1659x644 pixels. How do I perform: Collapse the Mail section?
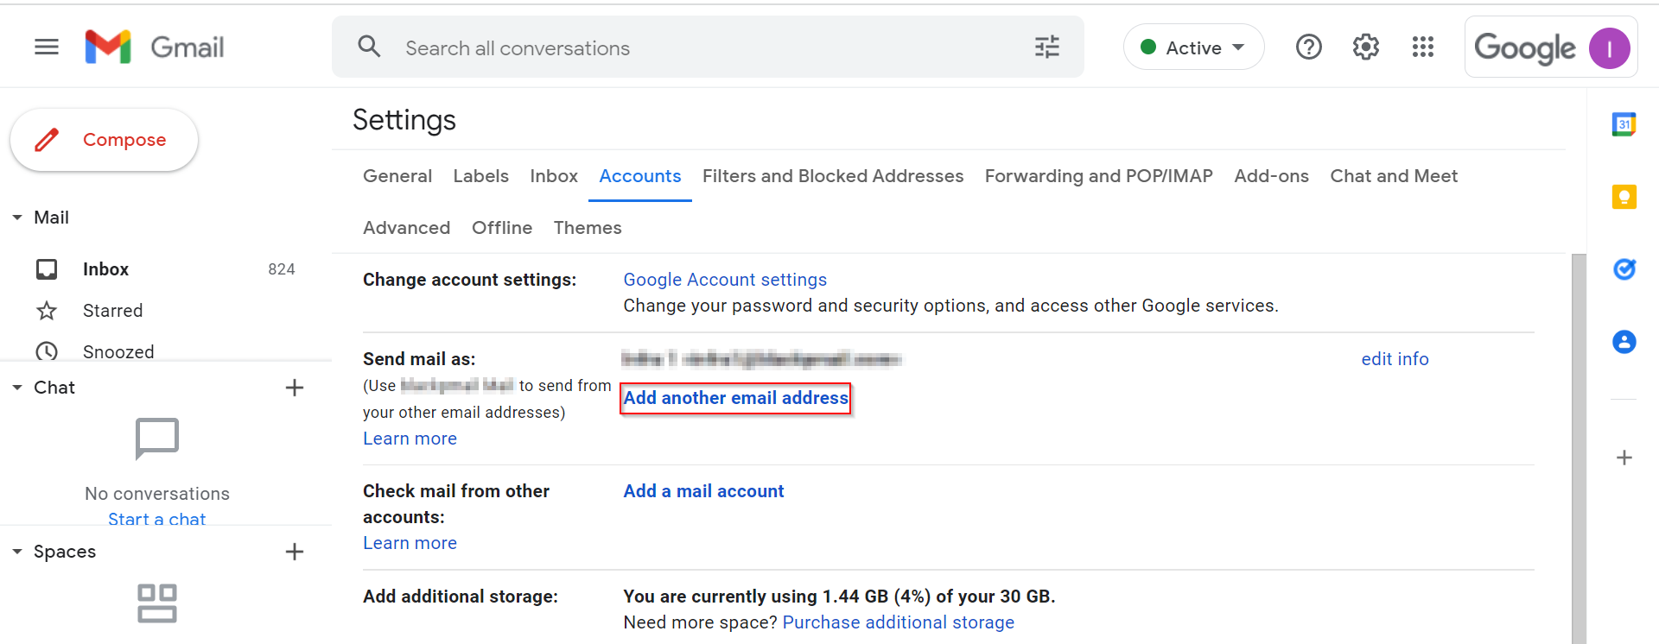point(17,218)
